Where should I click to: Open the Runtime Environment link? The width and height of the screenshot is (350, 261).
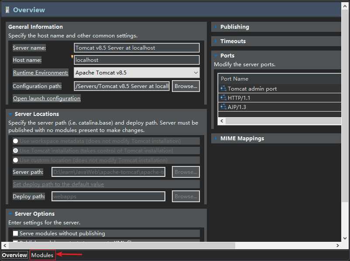tap(41, 73)
